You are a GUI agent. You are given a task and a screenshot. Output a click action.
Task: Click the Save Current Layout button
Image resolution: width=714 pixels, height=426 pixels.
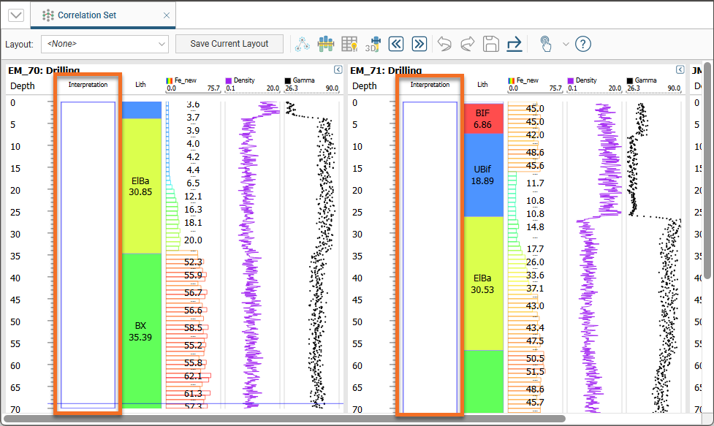tap(229, 44)
